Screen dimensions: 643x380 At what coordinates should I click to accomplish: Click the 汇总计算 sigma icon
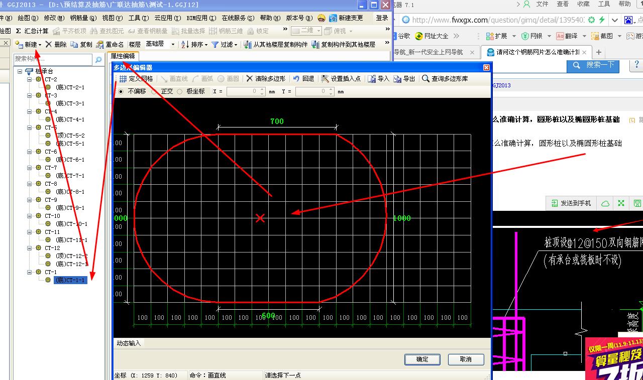coord(19,31)
